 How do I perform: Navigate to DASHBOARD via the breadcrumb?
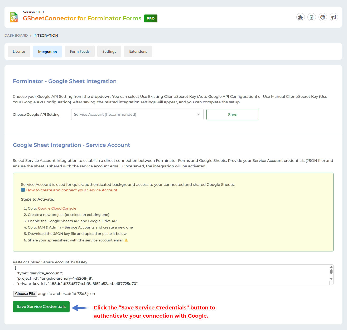click(x=16, y=35)
